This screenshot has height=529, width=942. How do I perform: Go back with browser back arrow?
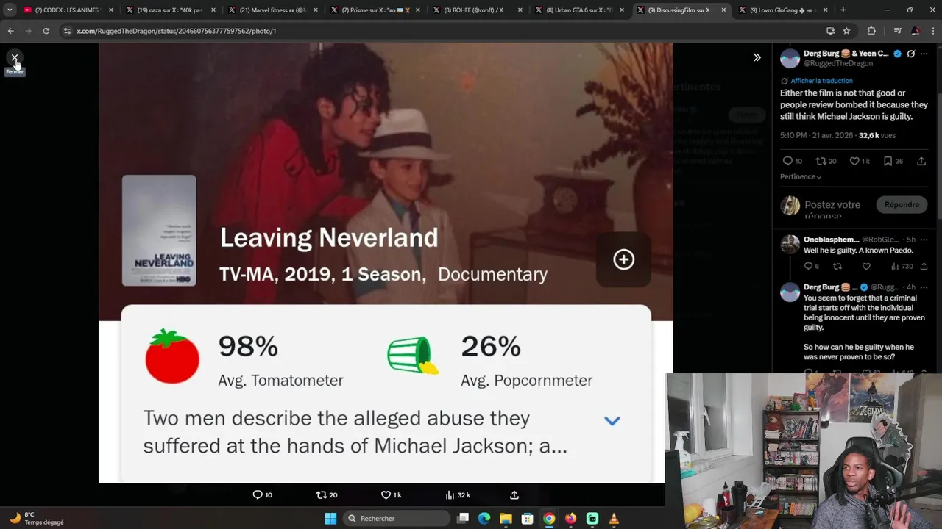click(10, 31)
